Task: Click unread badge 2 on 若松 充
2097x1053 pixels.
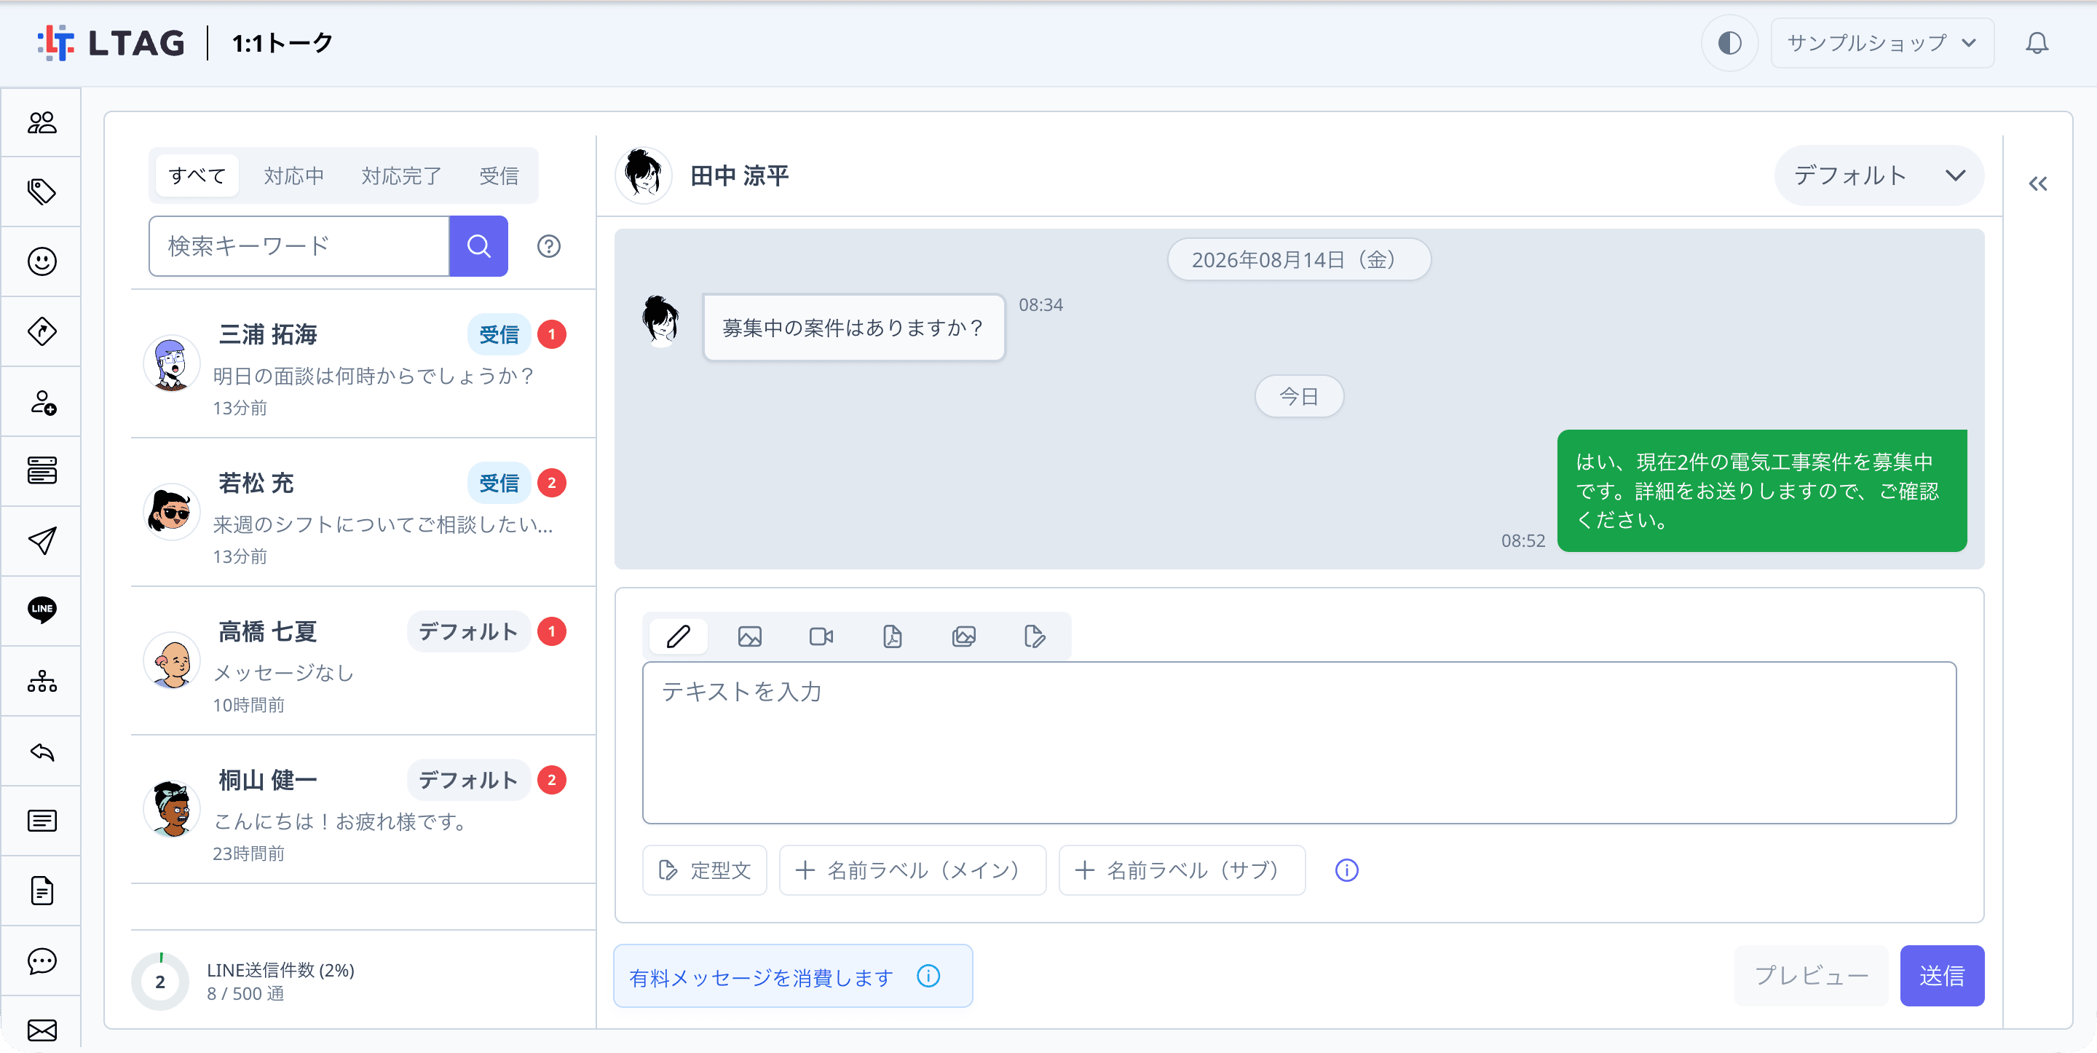Action: pyautogui.click(x=552, y=483)
